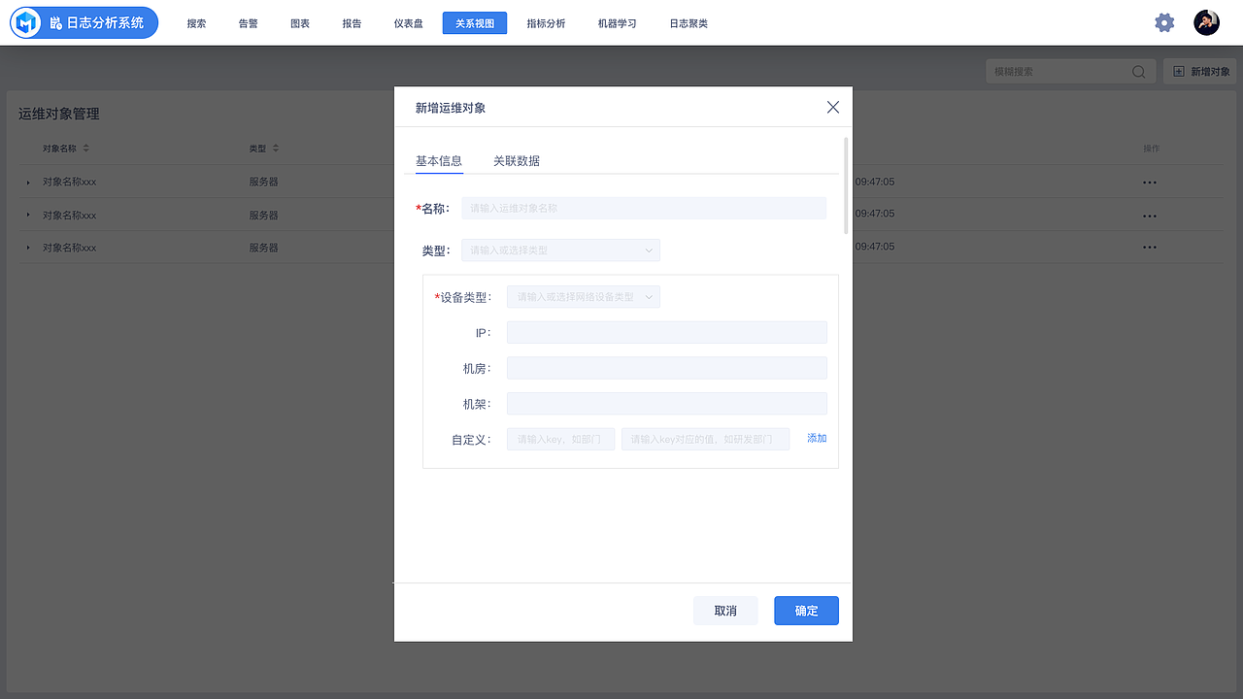Click the sort icon next to 对象名称
Screen dimensions: 1243x699
tap(85, 148)
